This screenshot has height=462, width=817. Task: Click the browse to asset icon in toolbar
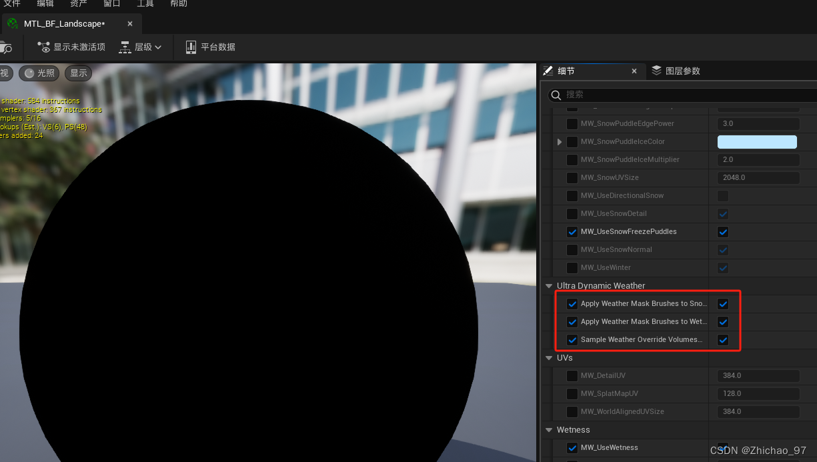click(5, 47)
